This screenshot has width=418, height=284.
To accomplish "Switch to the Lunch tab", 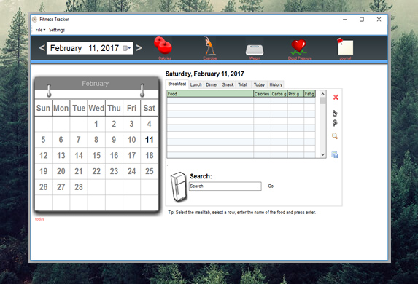I will [196, 84].
